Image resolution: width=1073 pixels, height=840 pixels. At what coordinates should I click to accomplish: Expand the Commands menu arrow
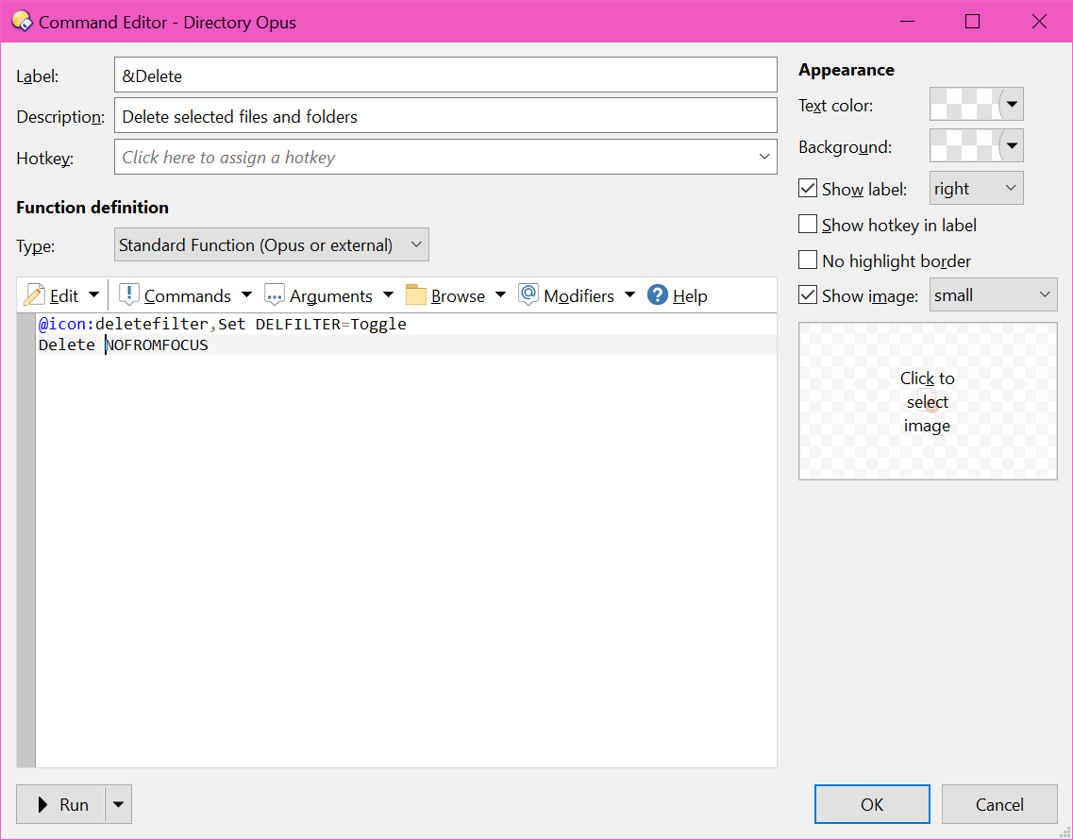247,295
